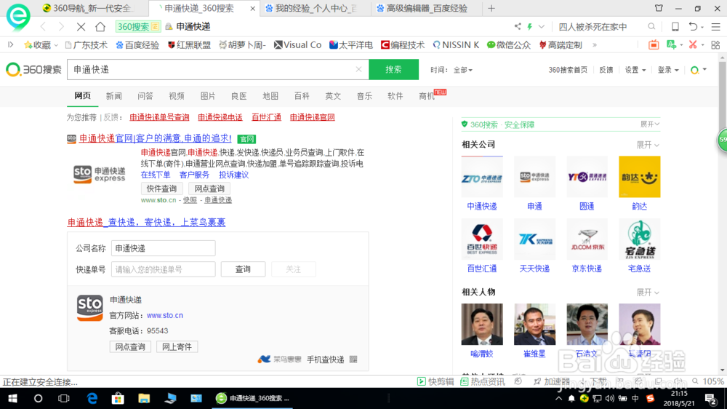Open Microsoft Store from taskbar
Screen dimensions: 727x409
(118, 398)
